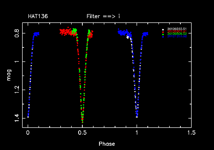
Task: Click the 'Filter ==> i' header text
Action: point(103,17)
